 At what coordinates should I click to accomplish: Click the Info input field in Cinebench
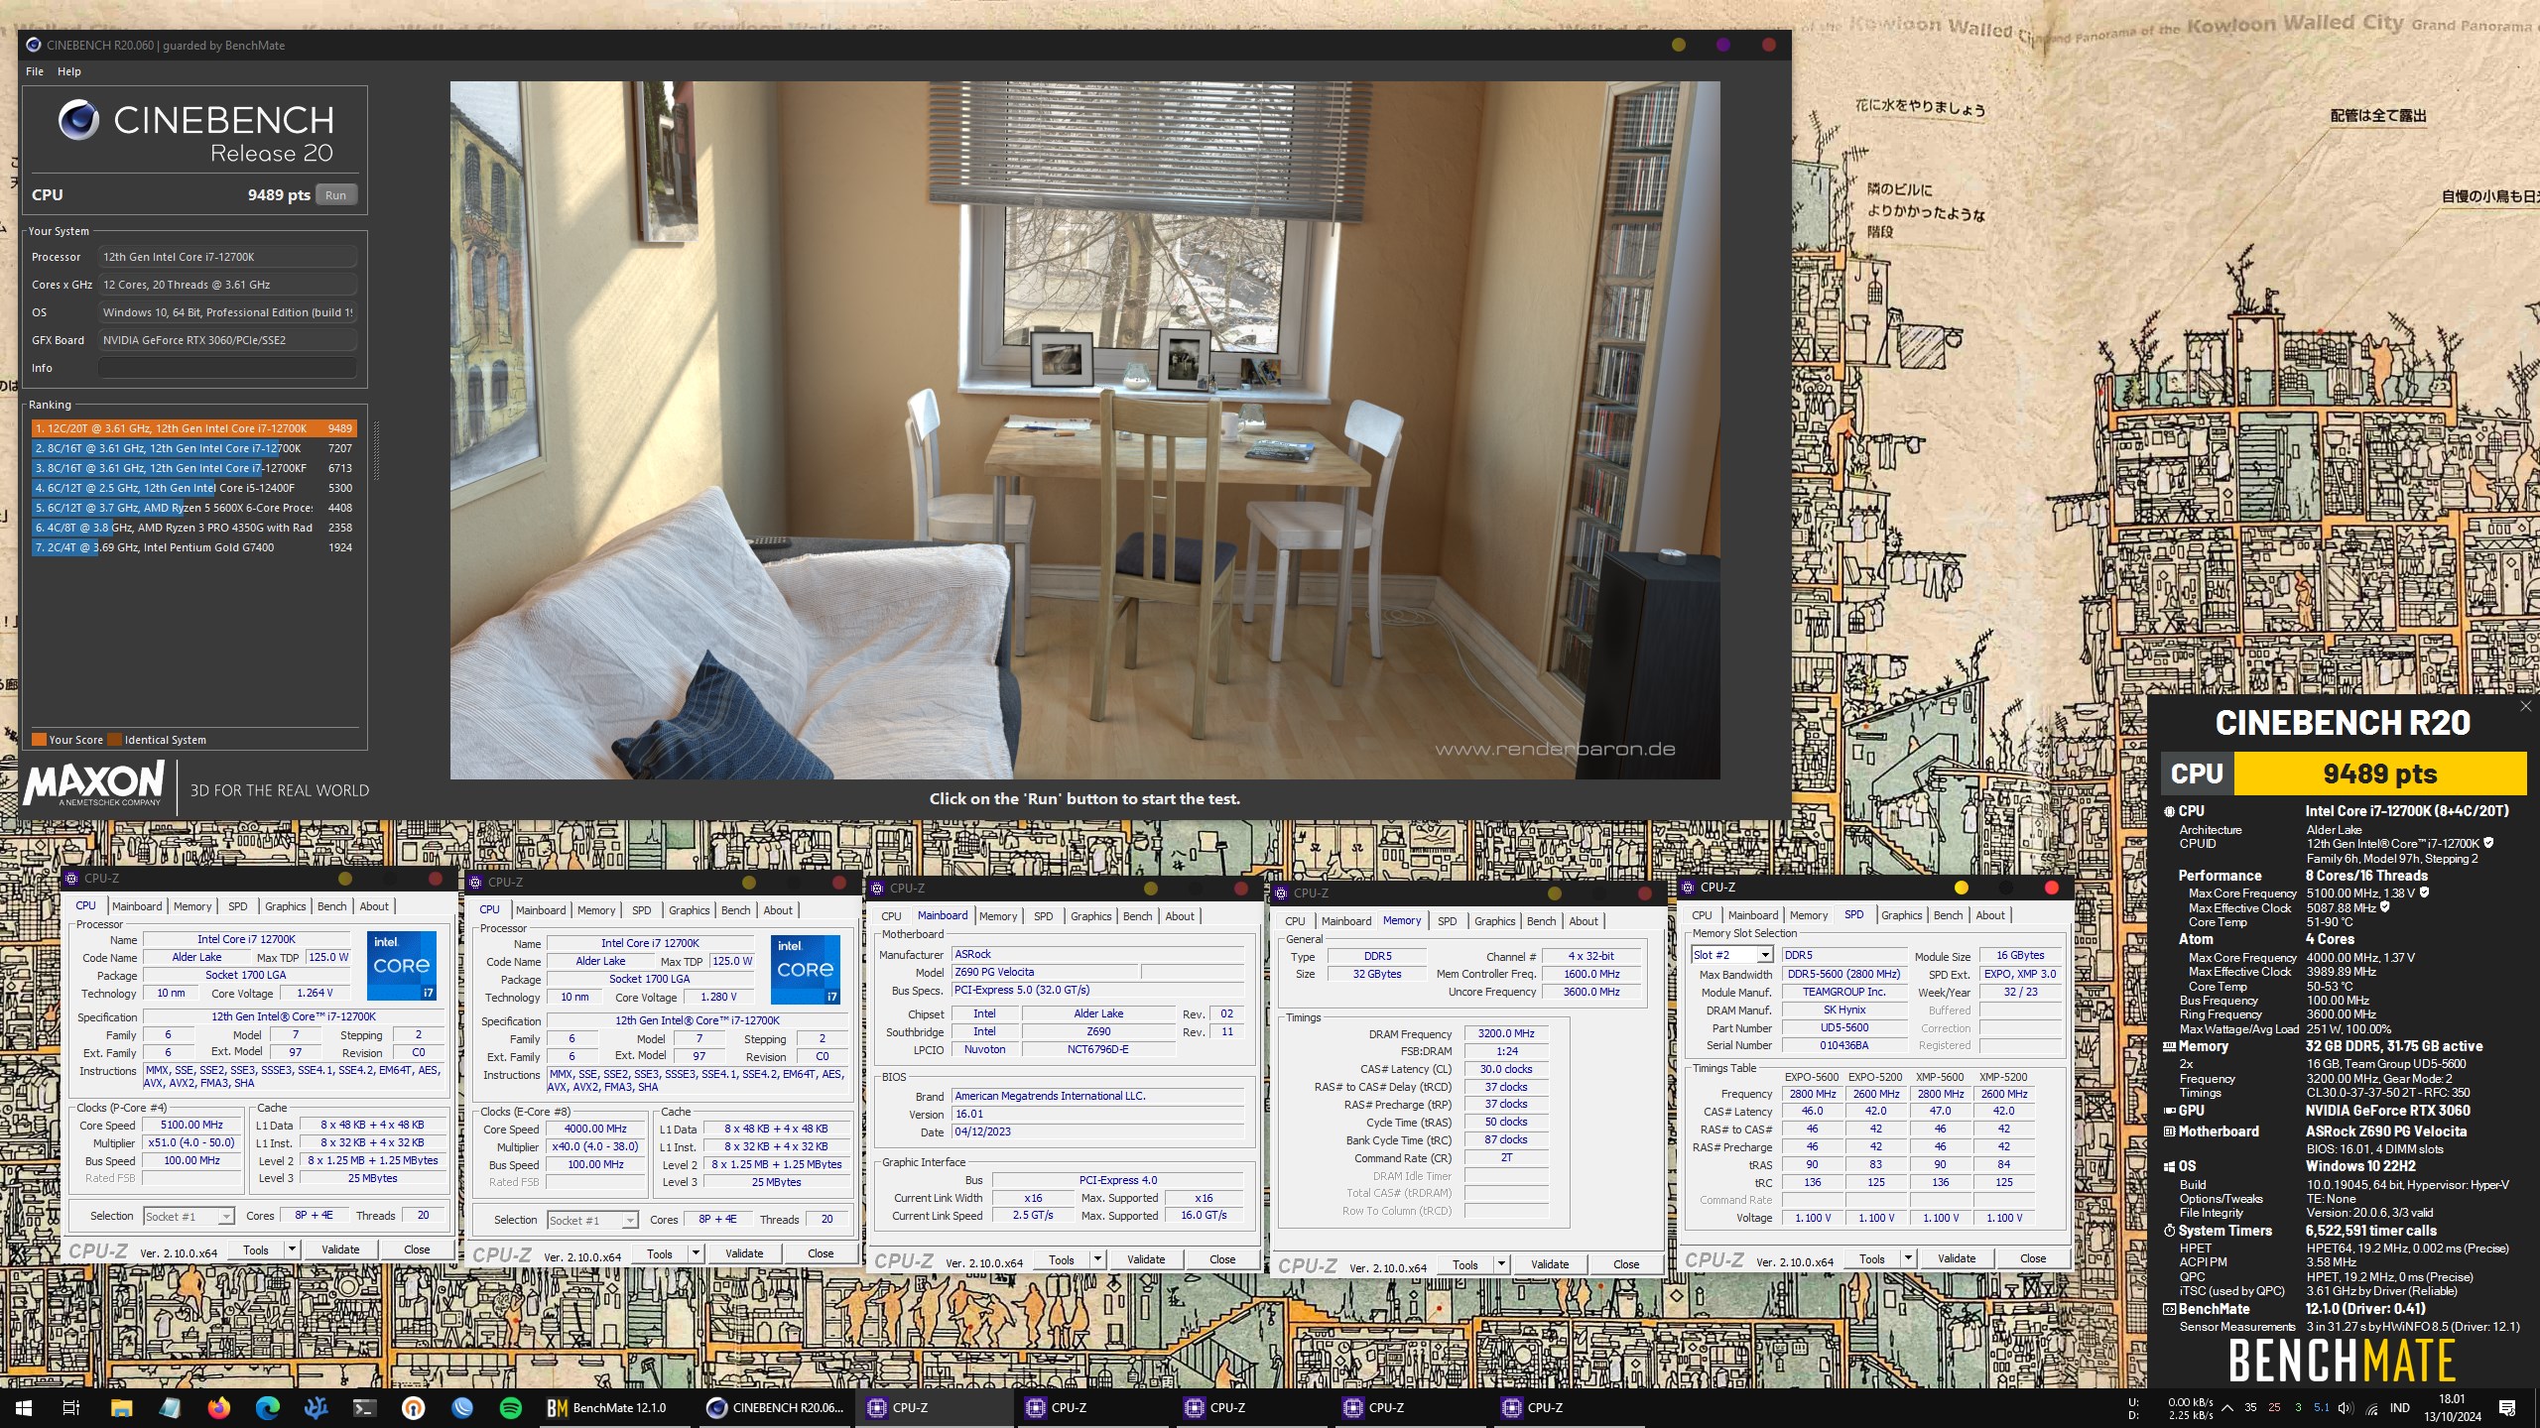point(227,368)
